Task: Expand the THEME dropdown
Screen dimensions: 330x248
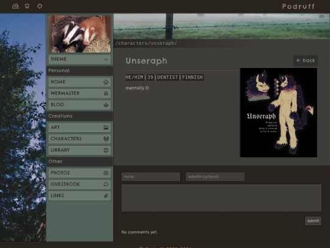Action: coord(80,59)
